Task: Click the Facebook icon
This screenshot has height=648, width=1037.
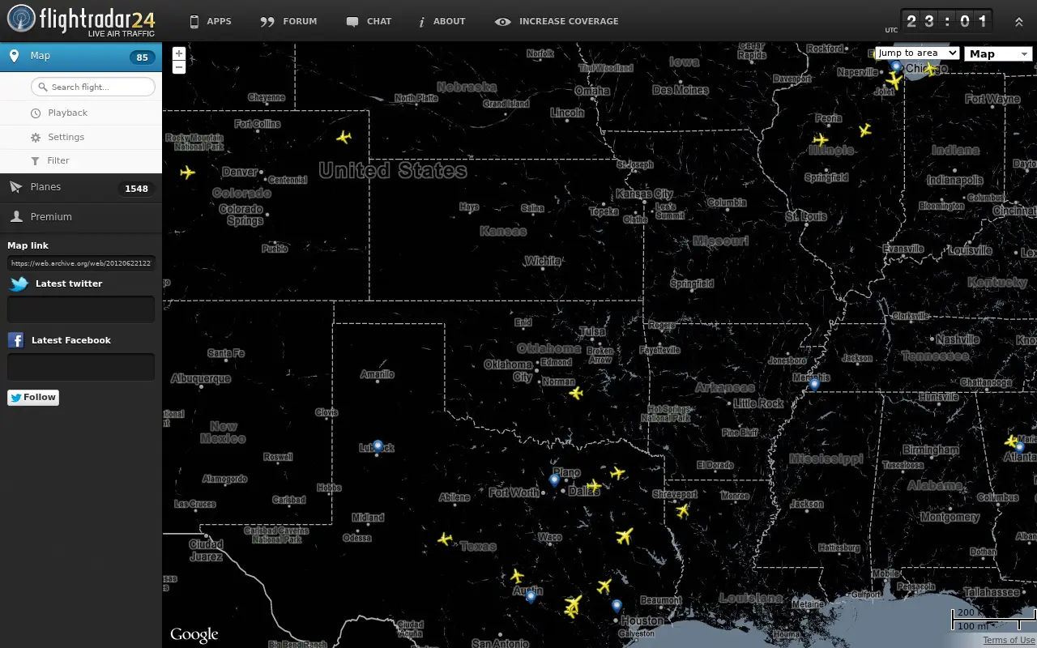Action: coord(15,340)
